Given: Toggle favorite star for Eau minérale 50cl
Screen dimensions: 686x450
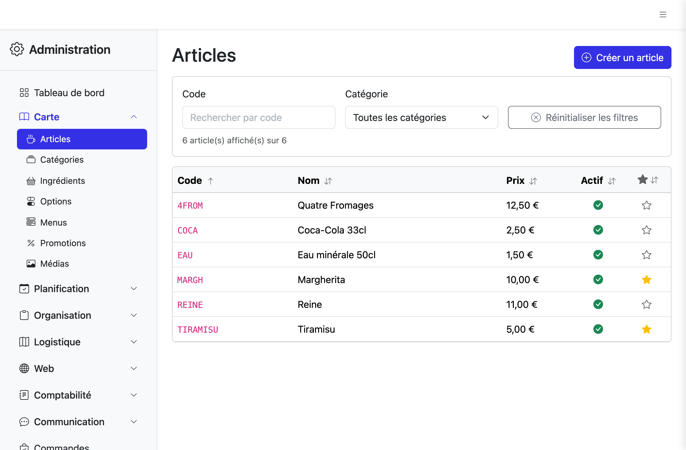Looking at the screenshot, I should [x=647, y=255].
